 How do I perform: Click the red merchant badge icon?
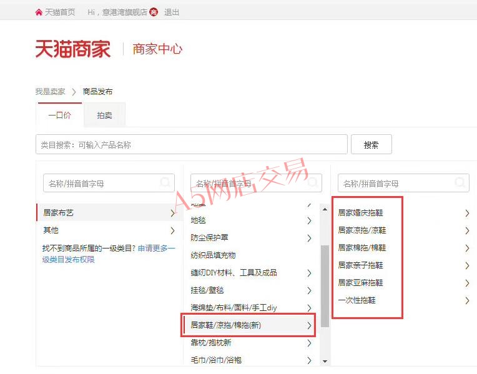click(x=154, y=12)
